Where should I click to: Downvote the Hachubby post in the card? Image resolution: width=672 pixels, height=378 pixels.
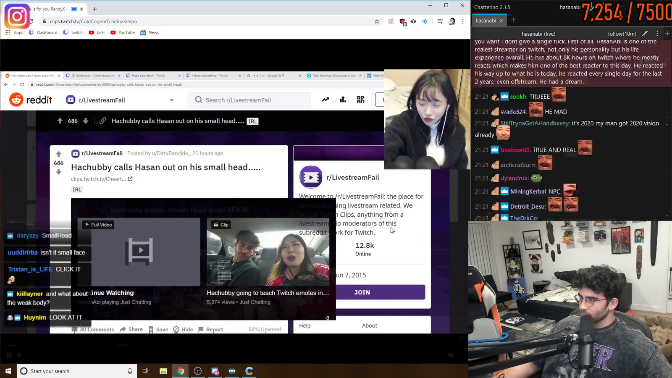pyautogui.click(x=59, y=172)
